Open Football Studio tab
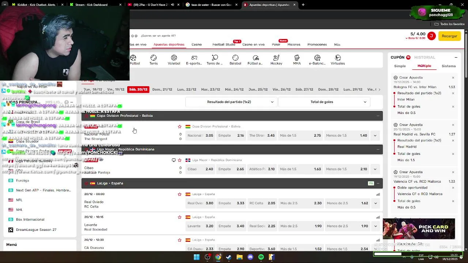Viewport: 468px width, 263px height. [224, 45]
